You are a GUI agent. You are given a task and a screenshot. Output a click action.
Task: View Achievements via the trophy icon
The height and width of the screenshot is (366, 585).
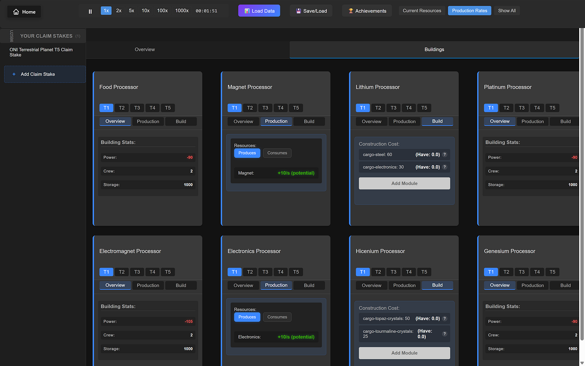tap(351, 10)
